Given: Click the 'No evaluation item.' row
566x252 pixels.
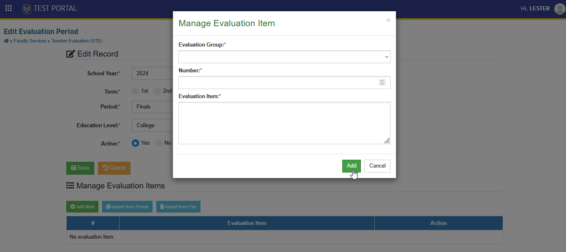Looking at the screenshot, I should click(x=284, y=237).
